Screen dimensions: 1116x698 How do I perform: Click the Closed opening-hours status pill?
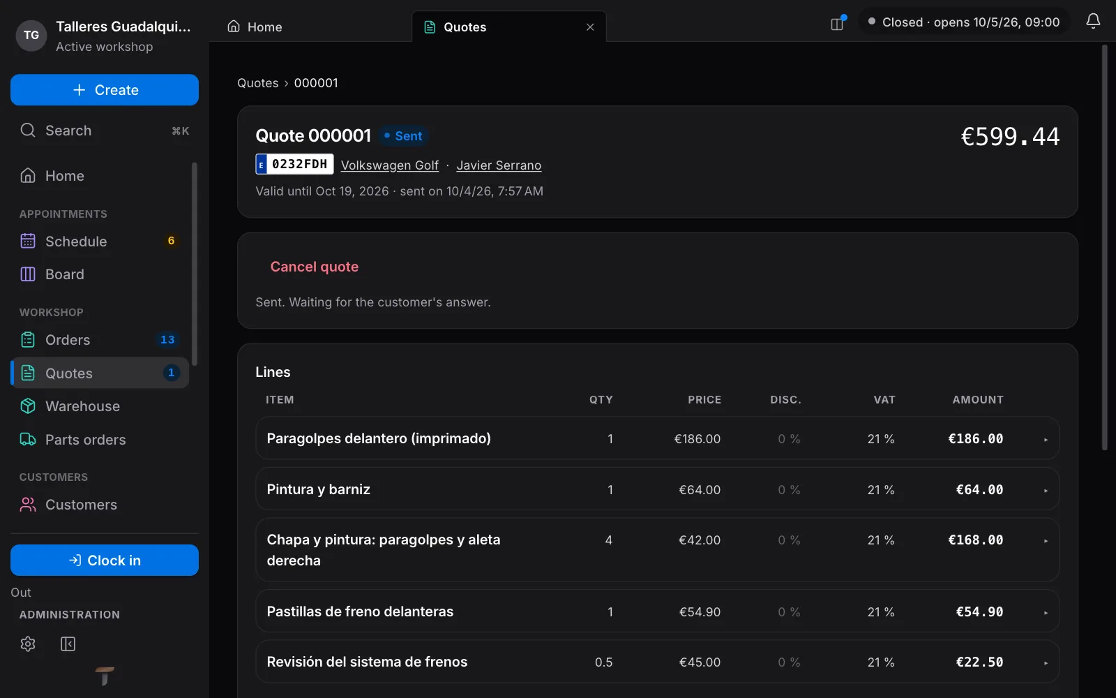coord(964,22)
